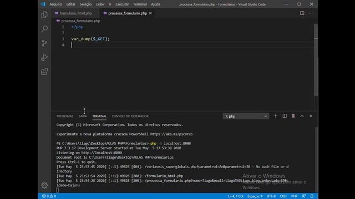This screenshot has width=355, height=199.
Task: Click processa_formulario.php breadcrumb
Action: click(80, 21)
